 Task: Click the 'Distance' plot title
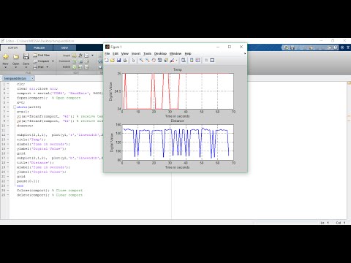(177, 121)
